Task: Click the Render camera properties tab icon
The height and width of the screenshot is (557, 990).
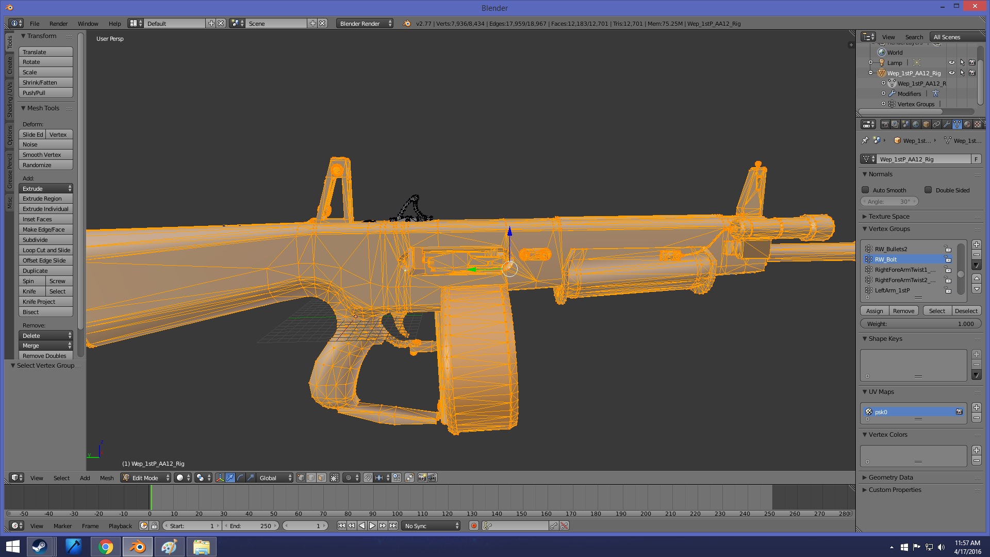Action: click(885, 124)
